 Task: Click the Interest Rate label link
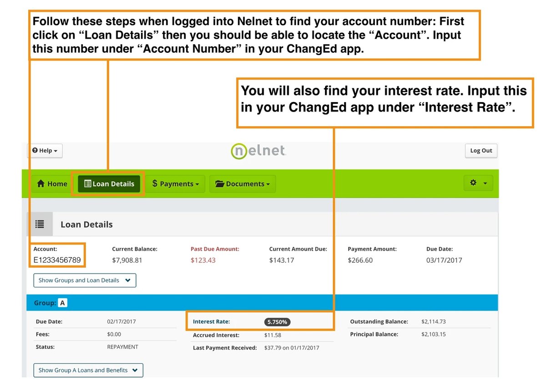(211, 322)
